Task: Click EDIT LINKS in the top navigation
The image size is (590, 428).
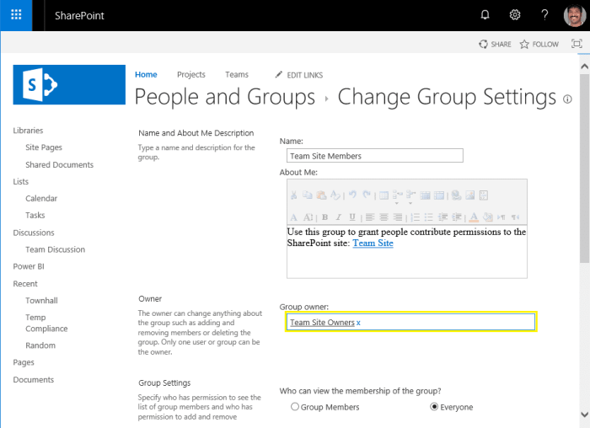Action: (299, 75)
